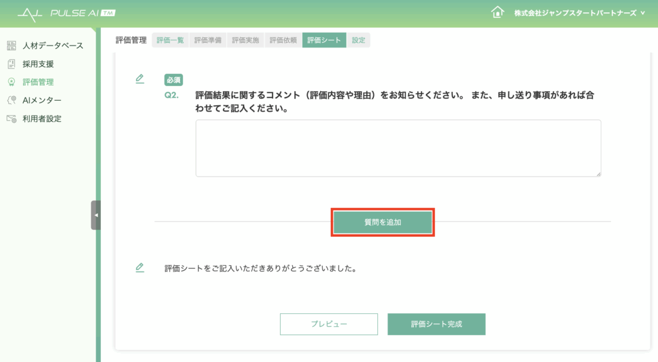Click the pencil edit icon beside Q2
The height and width of the screenshot is (362, 658).
click(x=139, y=79)
